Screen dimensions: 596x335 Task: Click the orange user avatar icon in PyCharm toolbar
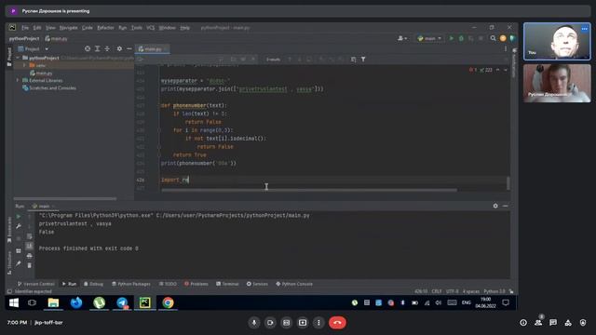(503, 38)
